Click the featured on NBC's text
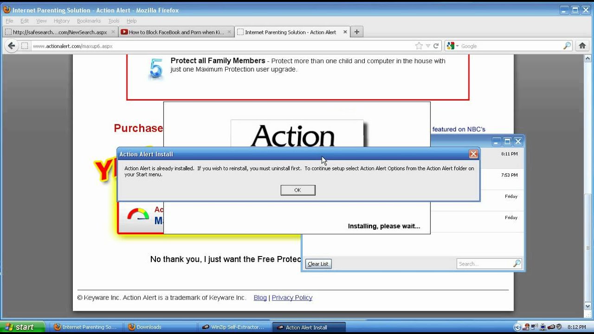 [x=458, y=129]
